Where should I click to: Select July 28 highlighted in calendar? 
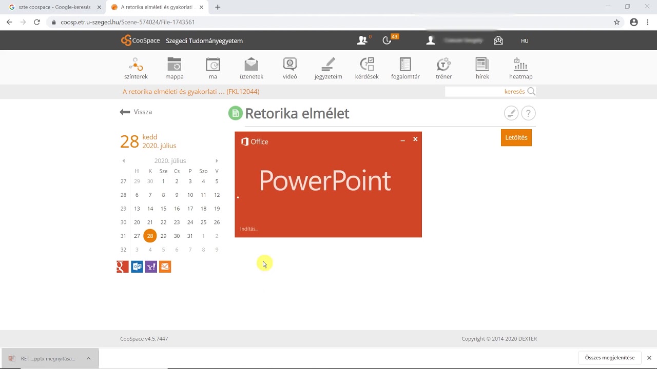pyautogui.click(x=150, y=236)
